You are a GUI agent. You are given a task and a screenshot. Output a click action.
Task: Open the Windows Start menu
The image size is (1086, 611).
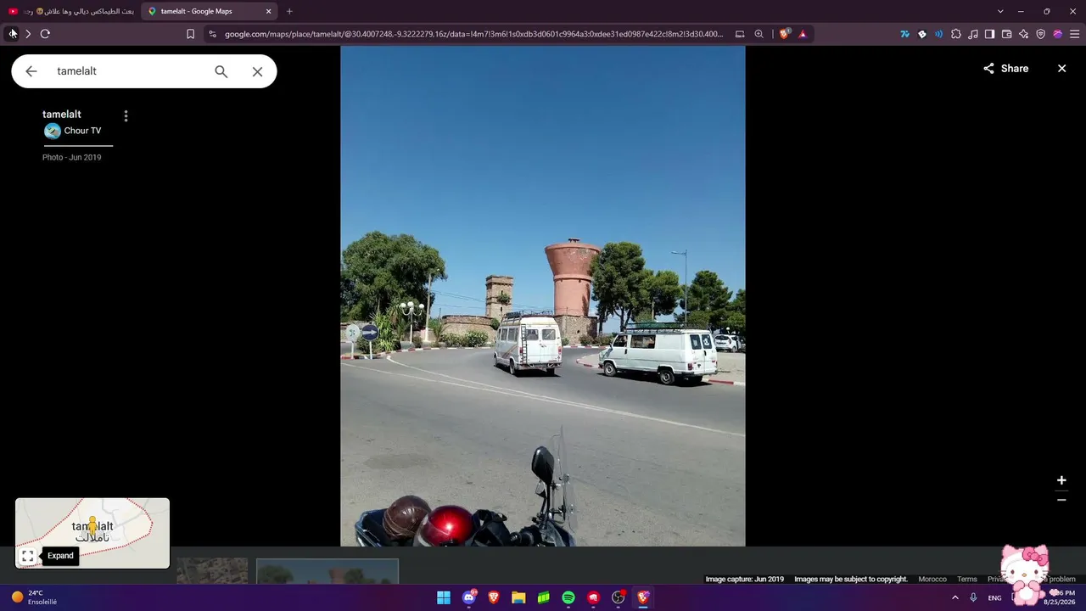pyautogui.click(x=444, y=597)
